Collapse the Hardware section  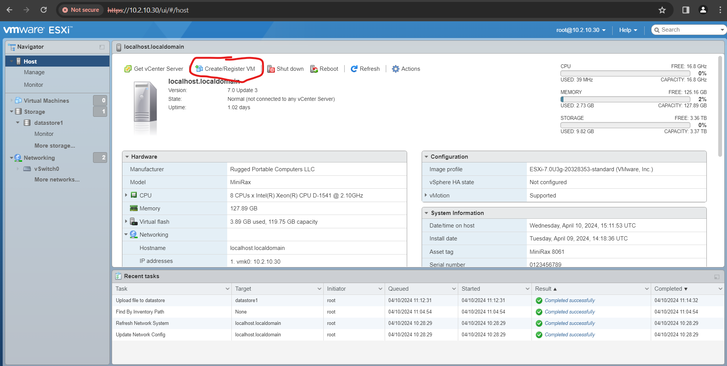pos(127,157)
